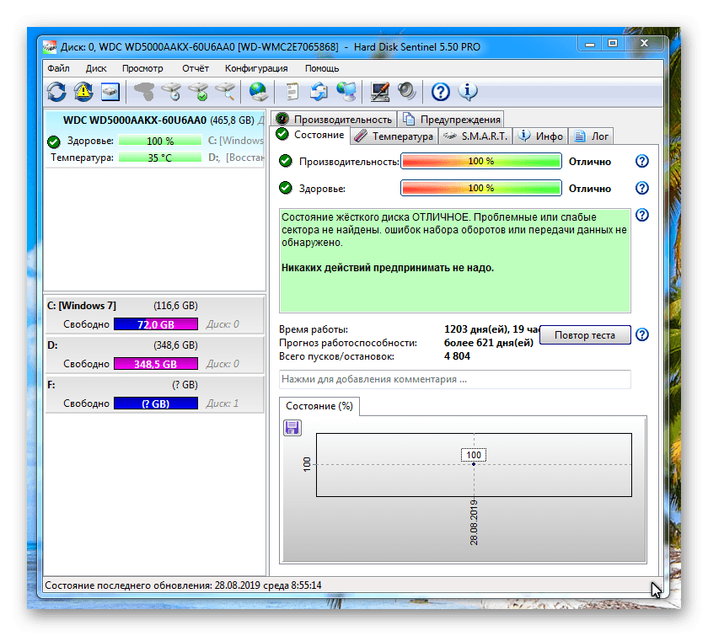708x636 pixels.
Task: Click help icon next to Производительность bar
Action: click(642, 161)
